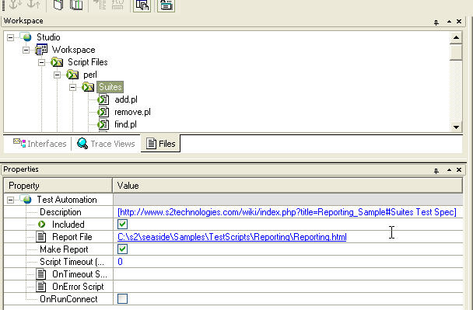Pin the Workspace panel with pushpin icon

[436, 23]
